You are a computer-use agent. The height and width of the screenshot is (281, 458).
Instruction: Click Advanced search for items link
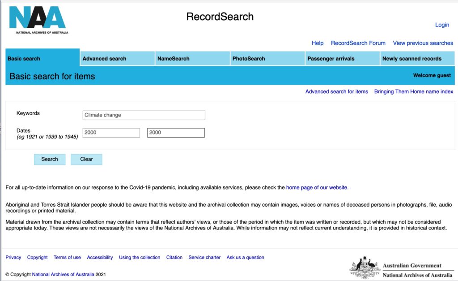tap(336, 91)
